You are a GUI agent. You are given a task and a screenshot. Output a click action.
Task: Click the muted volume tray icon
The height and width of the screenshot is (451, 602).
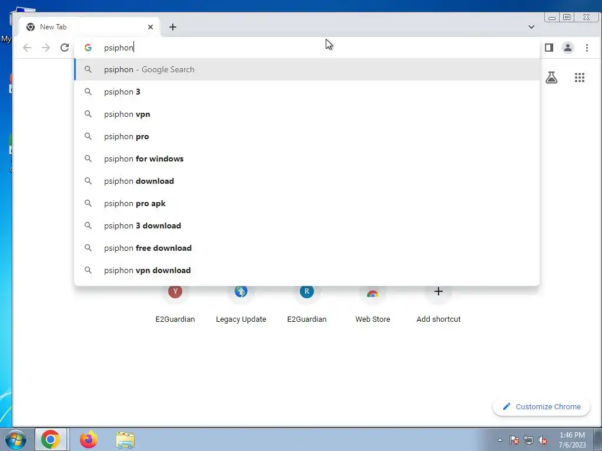(x=543, y=440)
